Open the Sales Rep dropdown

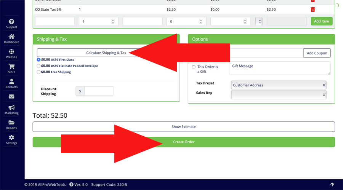[x=279, y=95]
